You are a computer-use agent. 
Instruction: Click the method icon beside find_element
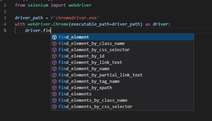[54, 37]
